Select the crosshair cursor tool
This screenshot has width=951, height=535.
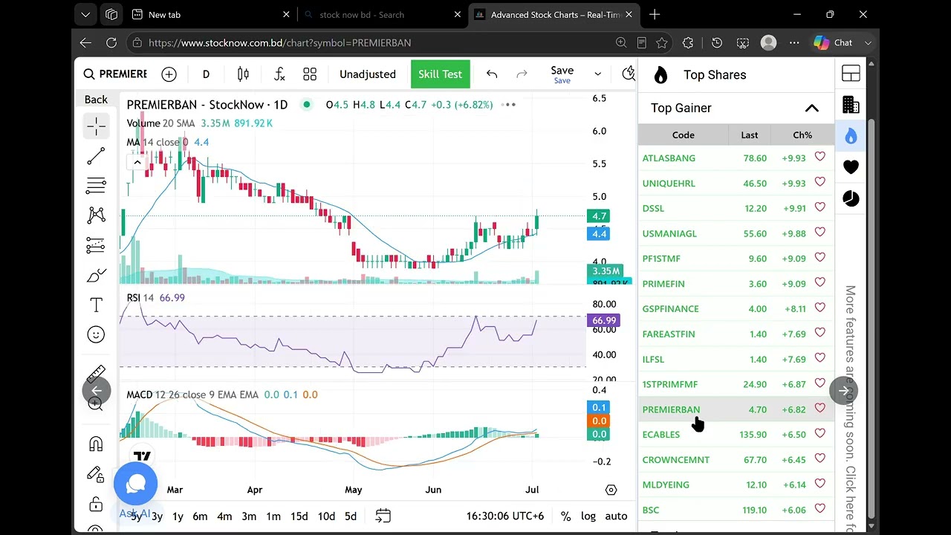(96, 126)
